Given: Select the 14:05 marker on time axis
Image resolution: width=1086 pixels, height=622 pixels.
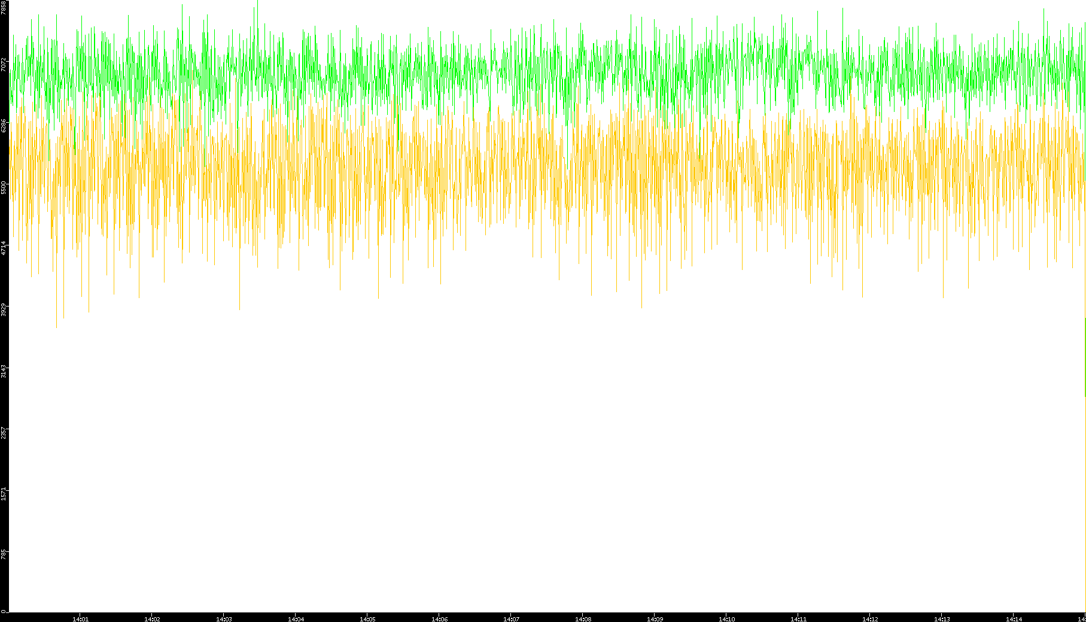Looking at the screenshot, I should pyautogui.click(x=367, y=619).
